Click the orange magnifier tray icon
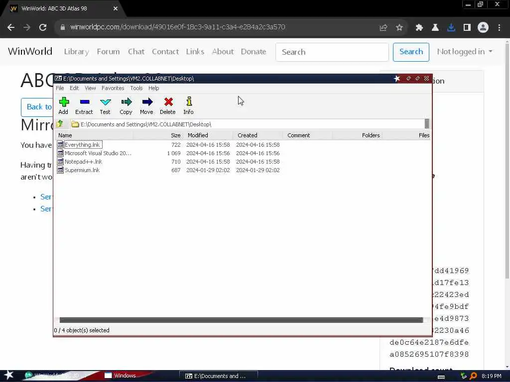Screen dimensions: 510x382 click(473, 376)
